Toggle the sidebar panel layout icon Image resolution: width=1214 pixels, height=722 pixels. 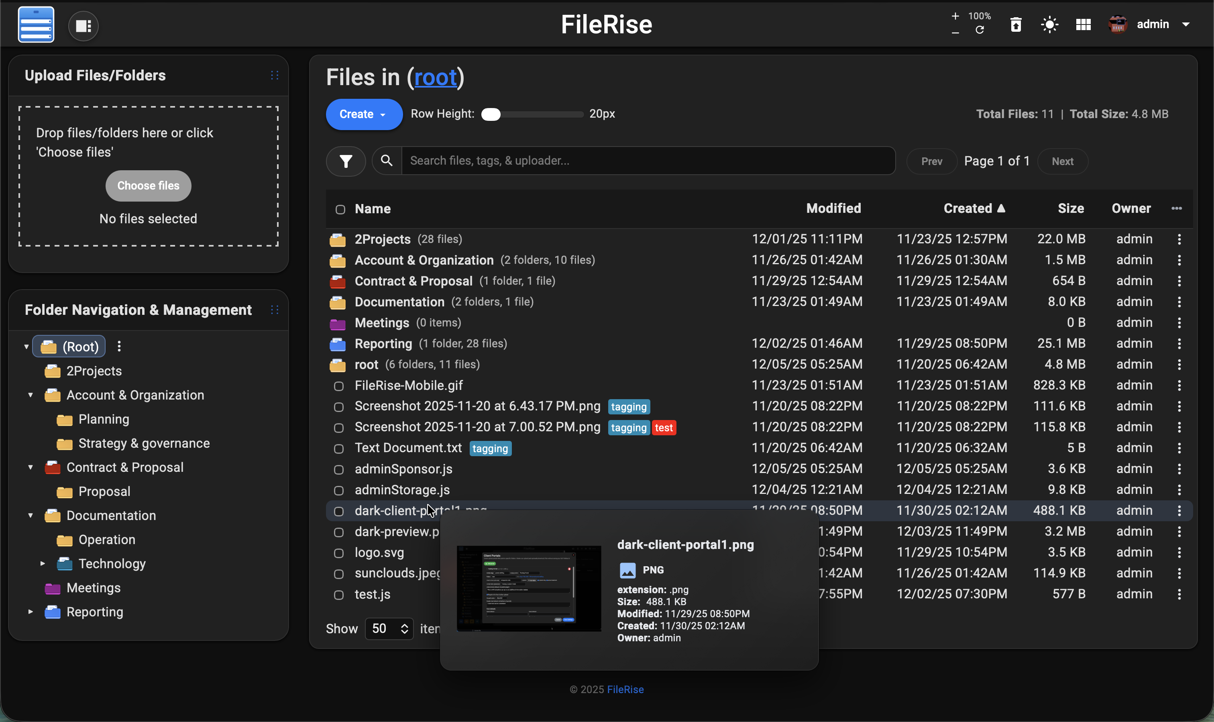(83, 25)
